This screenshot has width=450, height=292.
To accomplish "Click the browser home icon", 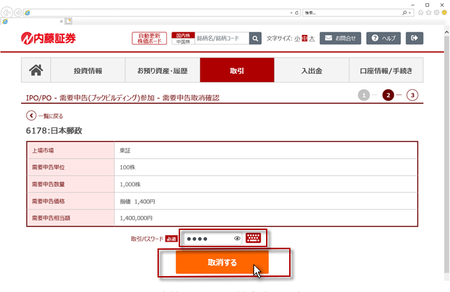I will pos(421,13).
